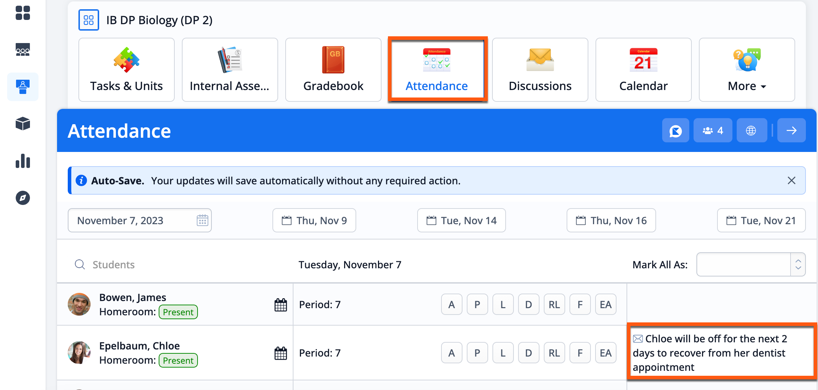Open date picker calendar icon for November 7
Screen dimensions: 818x390
click(x=202, y=220)
